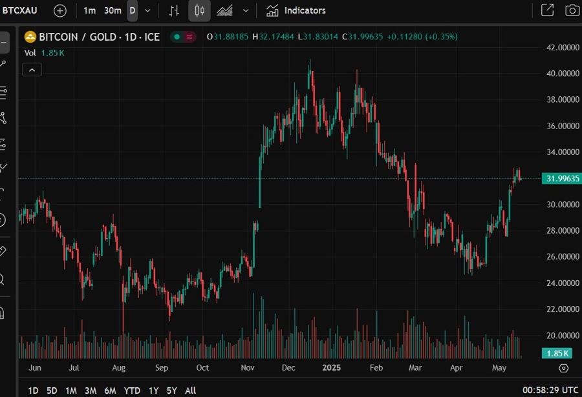Expand the chart style dropdown arrow
The height and width of the screenshot is (397, 582).
246,10
